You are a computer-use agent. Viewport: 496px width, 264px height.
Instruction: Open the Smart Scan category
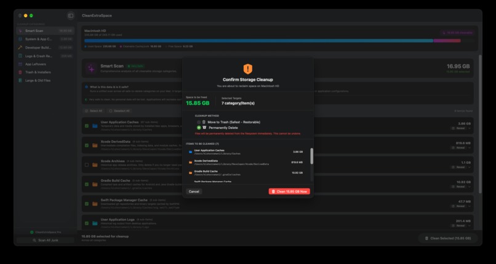point(46,31)
